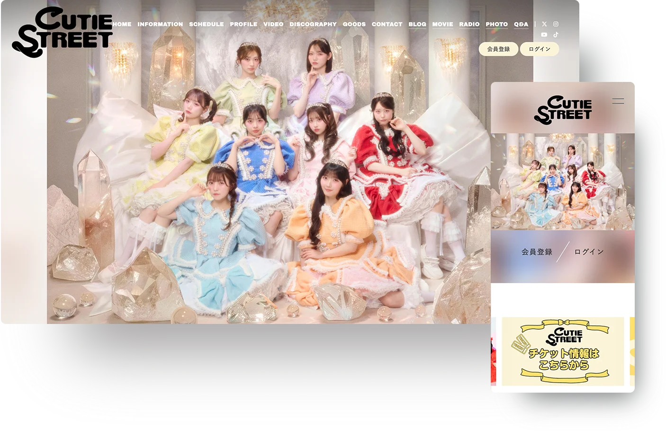Image resolution: width=666 pixels, height=431 pixels.
Task: Click the TikTok icon
Action: (556, 35)
